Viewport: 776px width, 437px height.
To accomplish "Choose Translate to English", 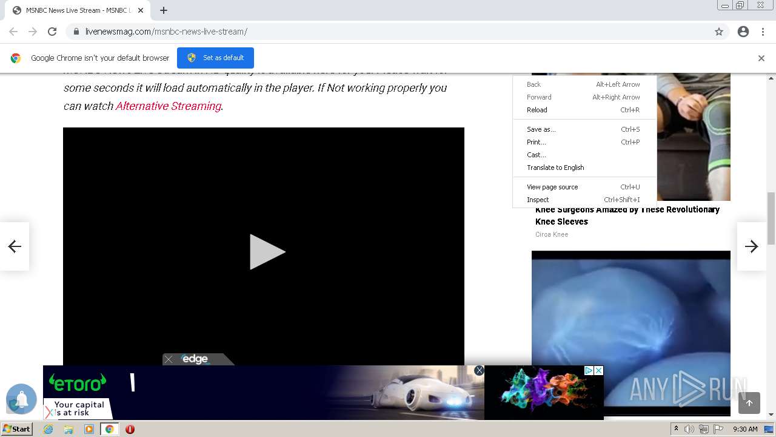I will (584, 168).
